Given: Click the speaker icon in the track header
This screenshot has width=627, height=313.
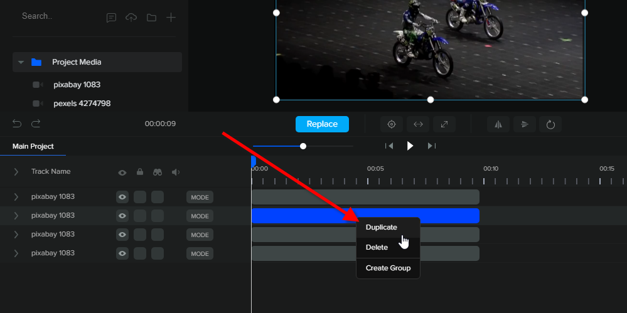Looking at the screenshot, I should [176, 172].
